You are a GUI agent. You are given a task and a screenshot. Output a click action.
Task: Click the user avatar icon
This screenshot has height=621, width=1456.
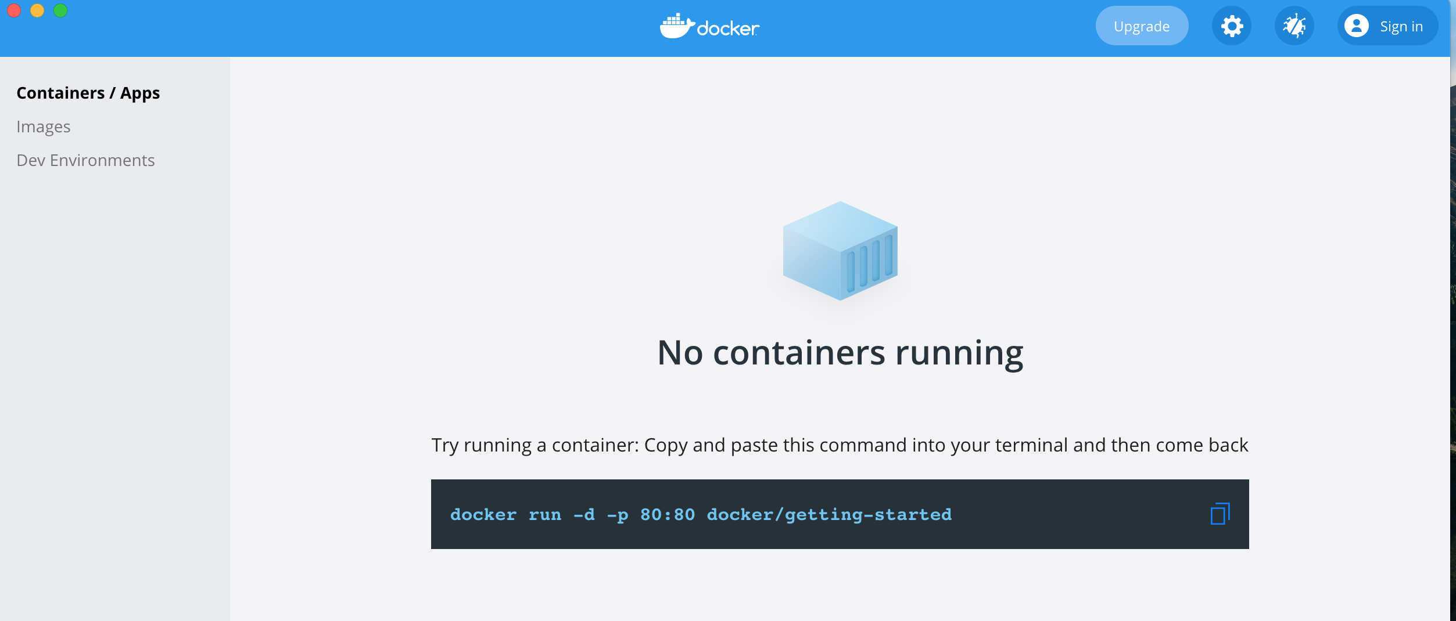(x=1357, y=26)
